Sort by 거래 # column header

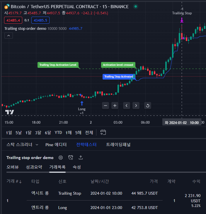[14, 181]
